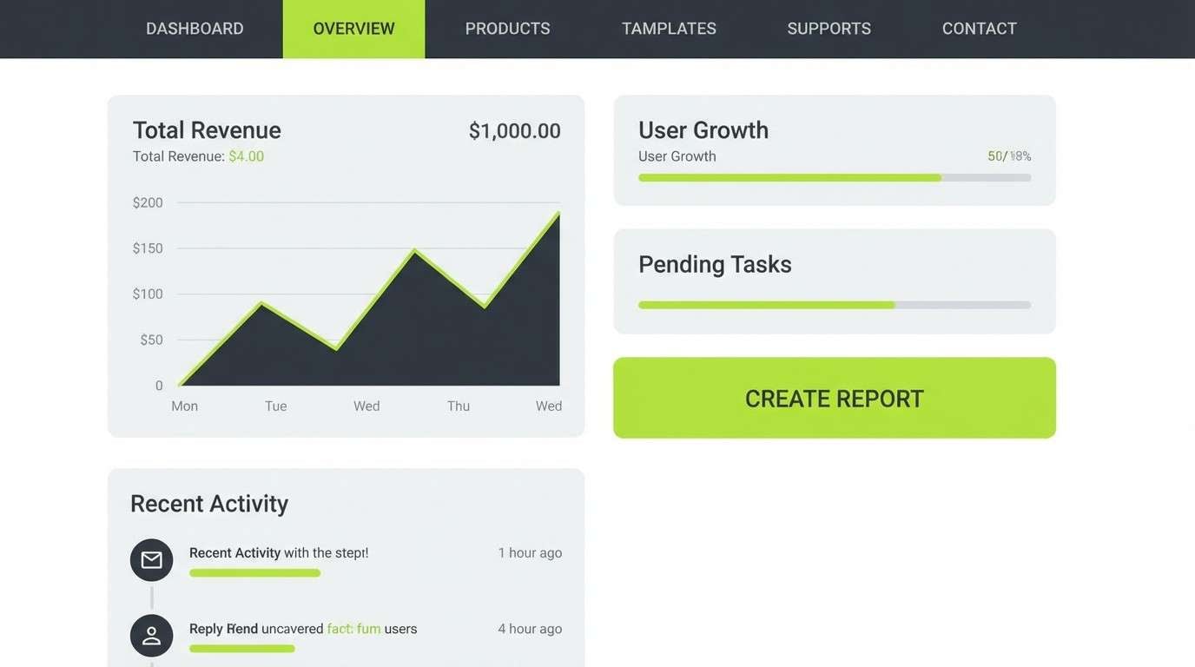Click the $1,000.00 revenue figure
Viewport: 1195px width, 667px height.
click(514, 130)
